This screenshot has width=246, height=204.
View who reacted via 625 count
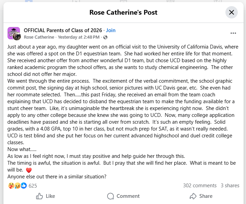pos(33,186)
